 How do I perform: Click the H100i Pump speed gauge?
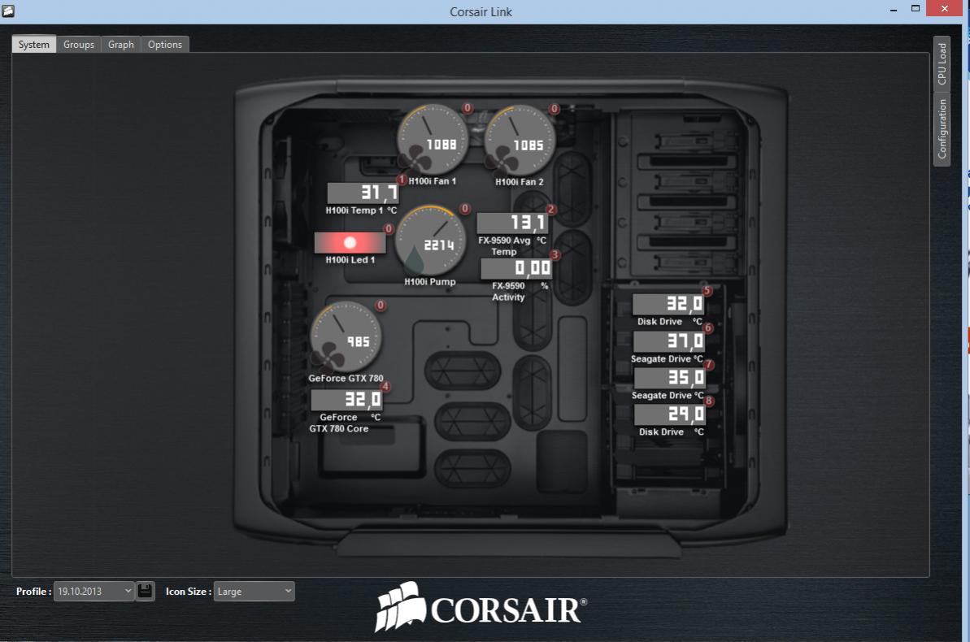[431, 241]
